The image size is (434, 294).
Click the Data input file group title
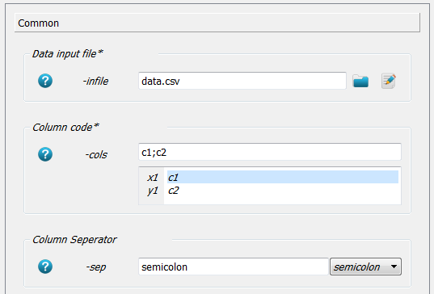point(68,53)
